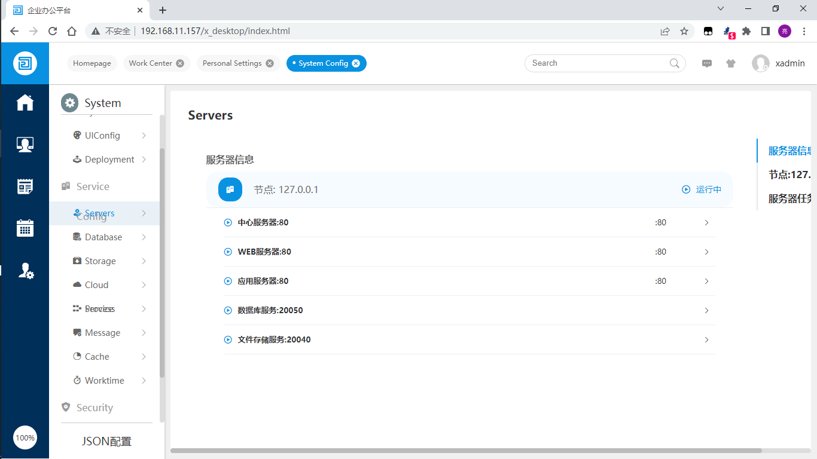
Task: Switch to the Homepage tab
Action: 92,63
